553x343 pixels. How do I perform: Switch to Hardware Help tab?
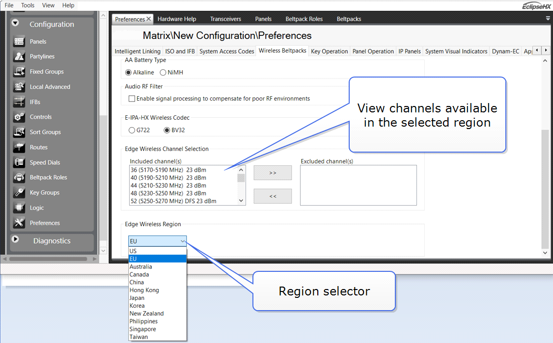click(177, 19)
